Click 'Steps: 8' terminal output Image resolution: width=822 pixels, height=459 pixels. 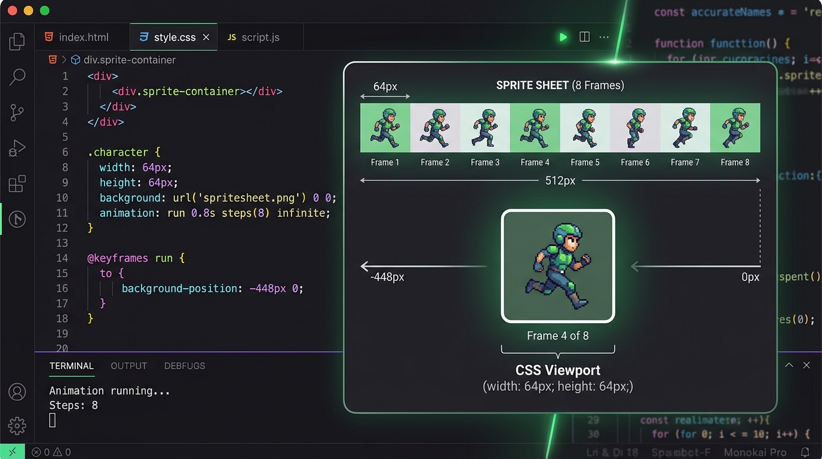pyautogui.click(x=73, y=405)
